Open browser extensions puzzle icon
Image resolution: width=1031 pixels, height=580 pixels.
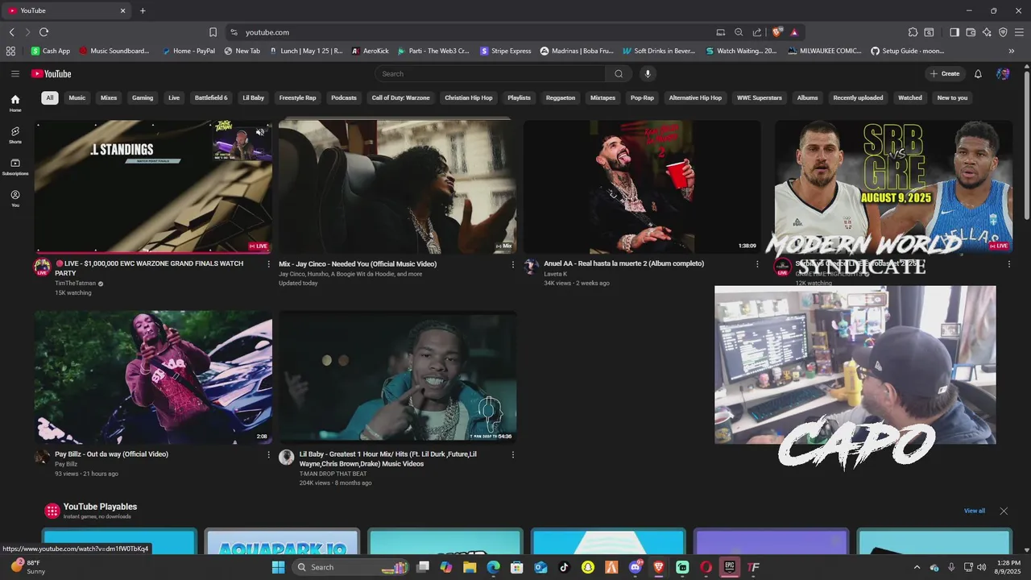point(913,32)
